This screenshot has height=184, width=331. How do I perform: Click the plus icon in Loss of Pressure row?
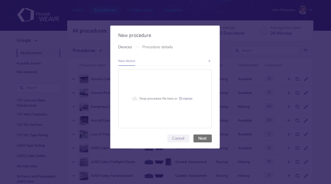[x=289, y=134]
